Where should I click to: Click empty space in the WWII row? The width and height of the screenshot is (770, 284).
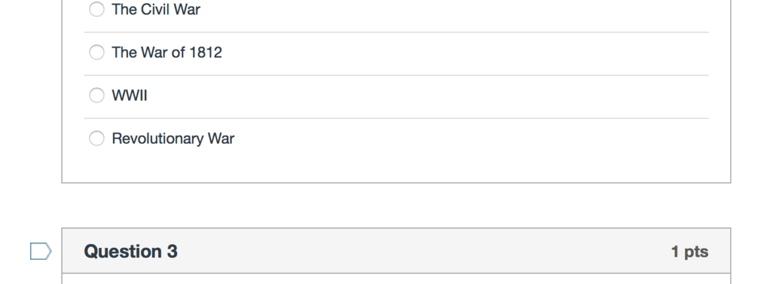pyautogui.click(x=457, y=96)
